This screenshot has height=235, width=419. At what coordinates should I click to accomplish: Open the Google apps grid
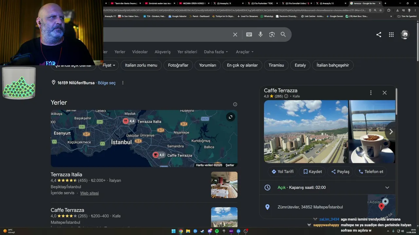pos(391,35)
